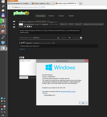This screenshot has height=117, width=107.
Task: Open the Свежее section
Action: tap(71, 16)
